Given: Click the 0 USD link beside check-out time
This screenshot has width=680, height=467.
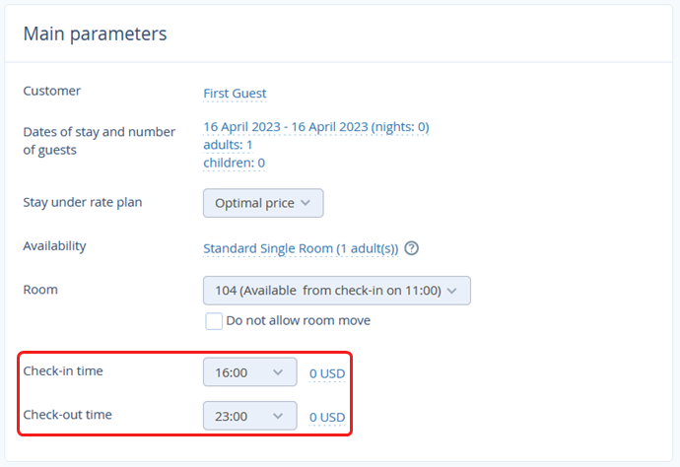Looking at the screenshot, I should tap(327, 417).
